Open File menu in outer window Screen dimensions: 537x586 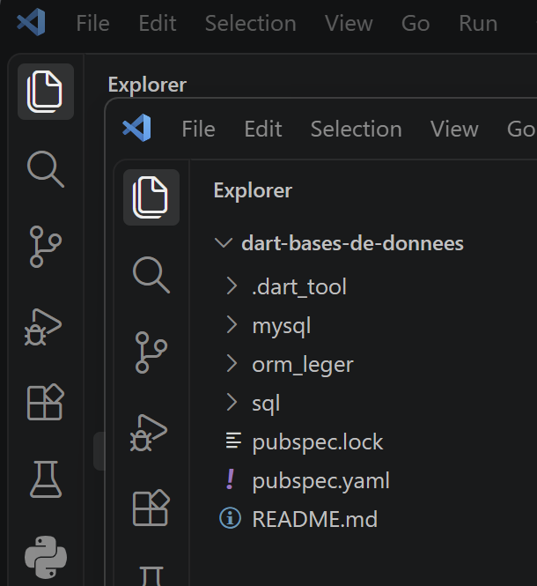92,23
